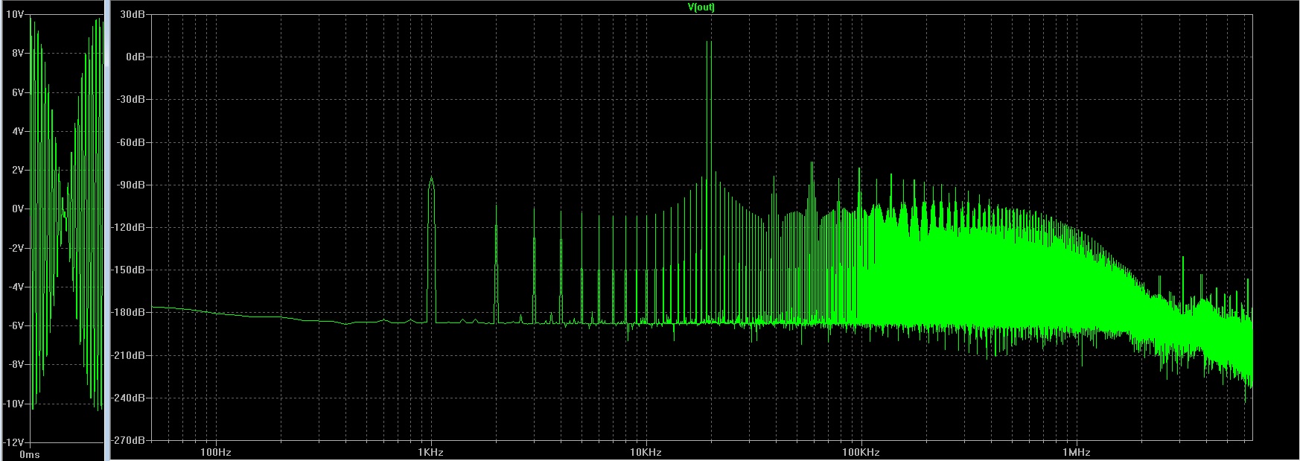Click the 10KHz frequency axis label
The image size is (1300, 461).
point(646,452)
